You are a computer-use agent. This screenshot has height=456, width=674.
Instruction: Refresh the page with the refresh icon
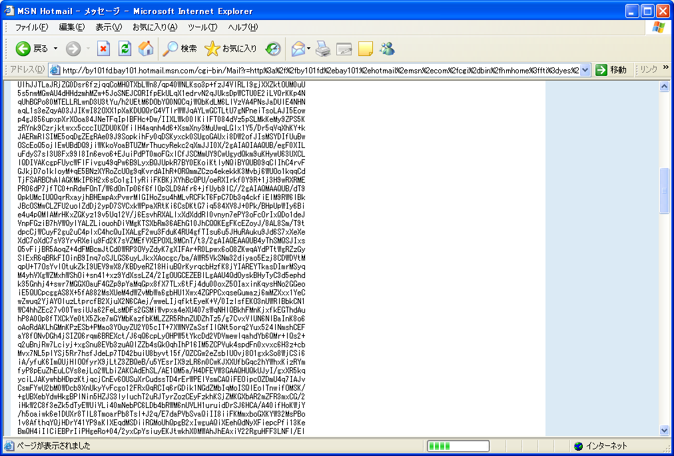125,49
